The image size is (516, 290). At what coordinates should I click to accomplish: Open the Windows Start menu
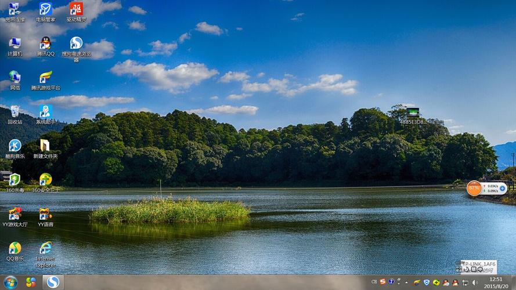pos(10,282)
